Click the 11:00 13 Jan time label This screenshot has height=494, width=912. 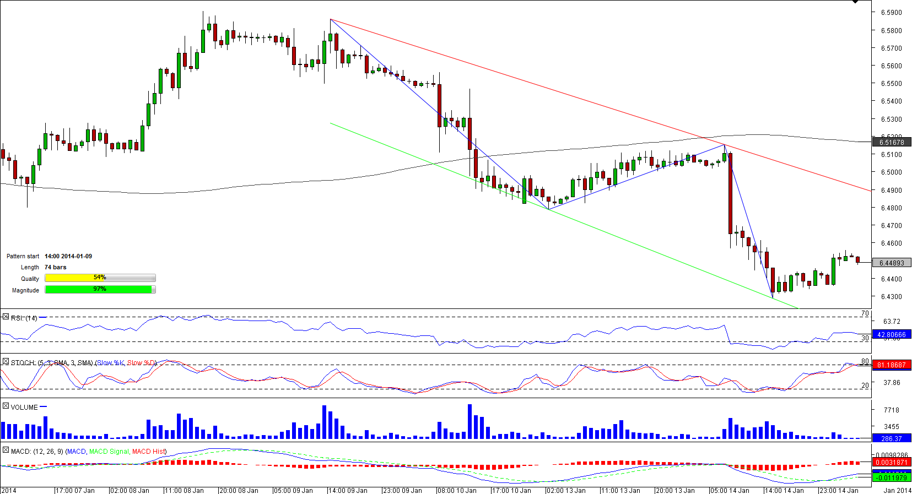click(x=621, y=491)
